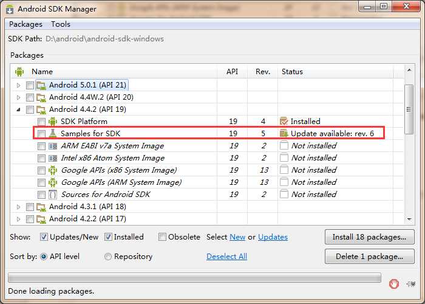425x304 pixels.
Task: Check the Android 4.4W.2 (API 20) checkbox
Action: click(x=30, y=97)
